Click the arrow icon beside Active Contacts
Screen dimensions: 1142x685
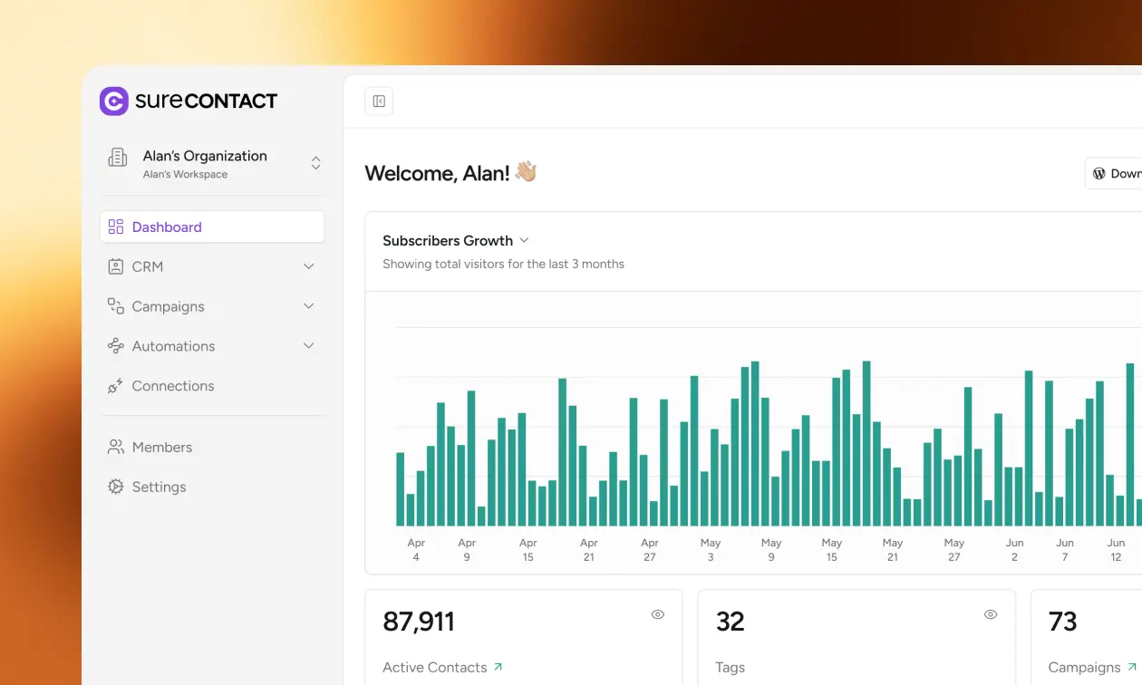498,667
